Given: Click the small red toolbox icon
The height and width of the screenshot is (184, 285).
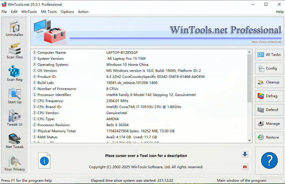Looking at the screenshot, I should pos(245,167).
